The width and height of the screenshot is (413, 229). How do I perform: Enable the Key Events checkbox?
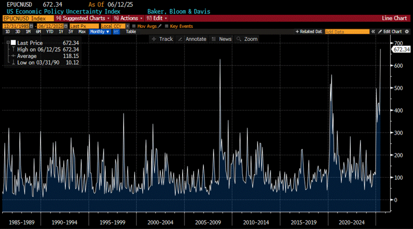pyautogui.click(x=167, y=26)
